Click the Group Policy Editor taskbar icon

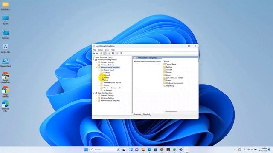pyautogui.click(x=187, y=150)
